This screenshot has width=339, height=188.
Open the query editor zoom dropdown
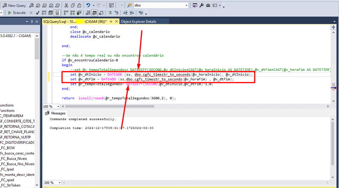click(58, 107)
